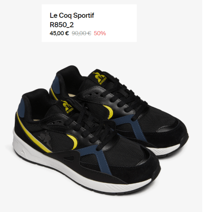
Task: Click embossed black rooster logo on shoe side
Action: 45,138
